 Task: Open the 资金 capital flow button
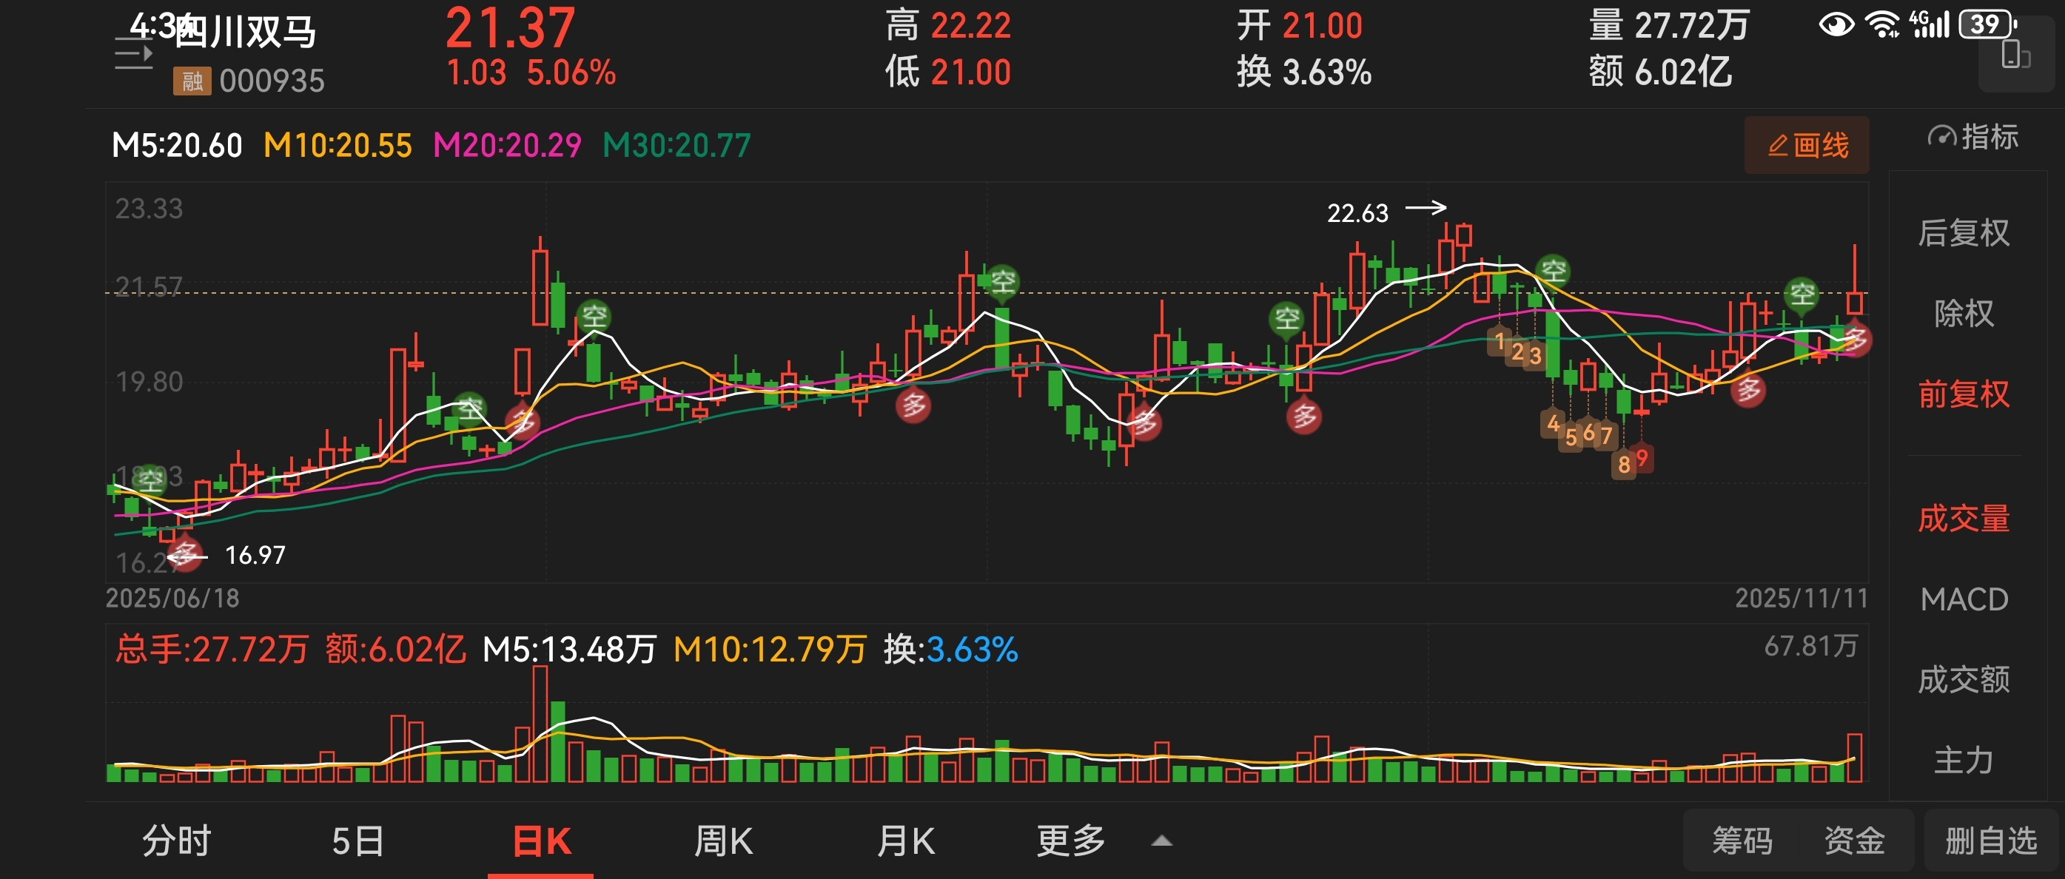pyautogui.click(x=1853, y=841)
